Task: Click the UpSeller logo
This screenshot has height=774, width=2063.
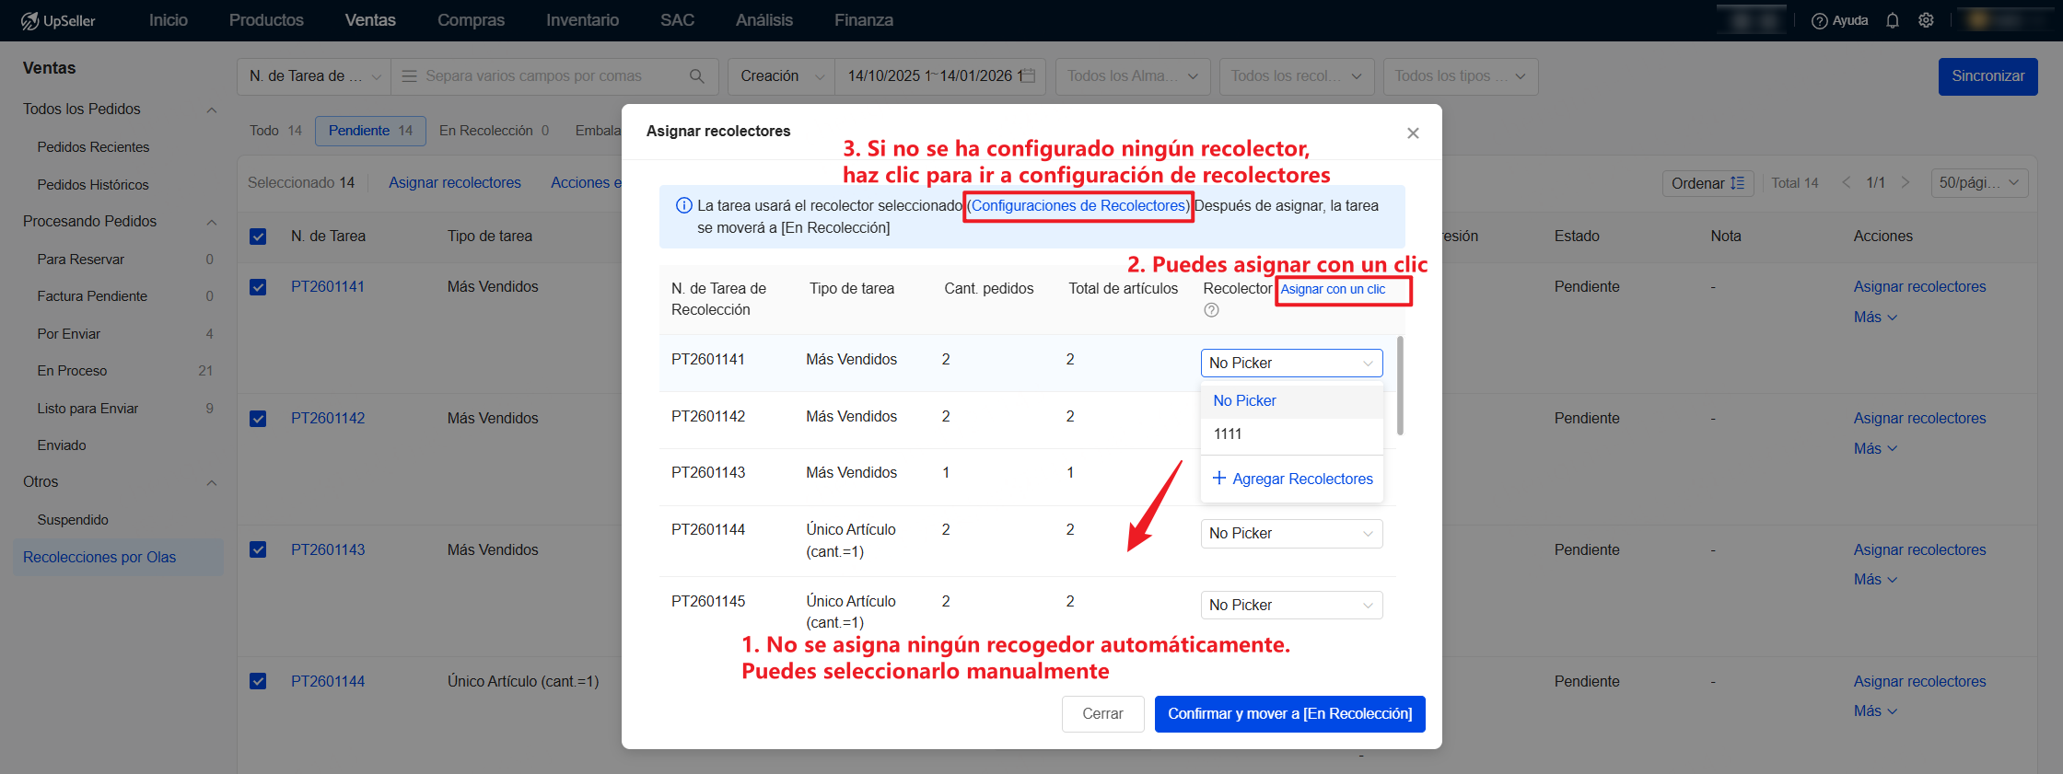Action: (58, 20)
